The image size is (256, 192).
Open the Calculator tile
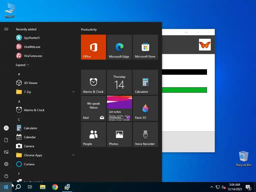click(145, 82)
